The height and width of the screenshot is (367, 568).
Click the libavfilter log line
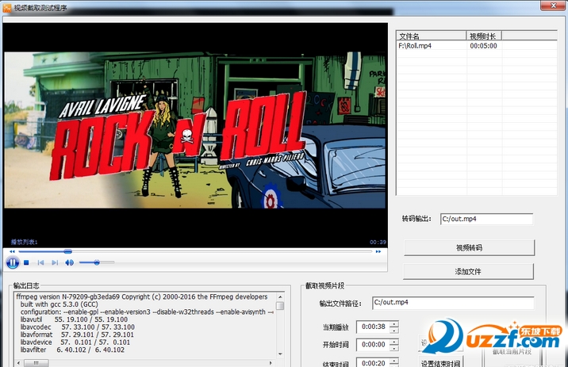tap(72, 350)
